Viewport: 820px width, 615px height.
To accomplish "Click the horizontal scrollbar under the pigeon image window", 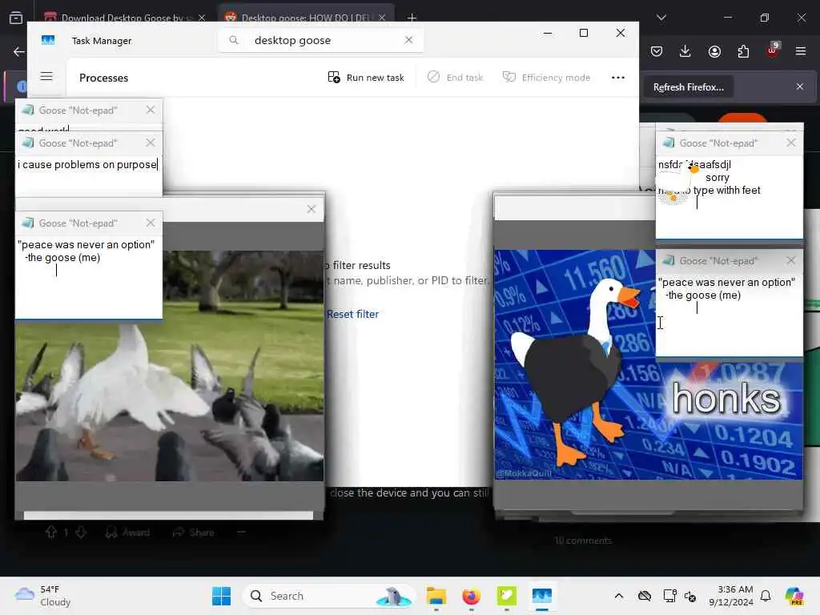I will pos(168,516).
